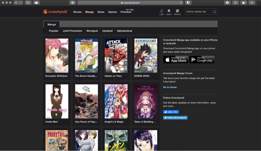The image size is (261, 151).
Task: Click the crunchyroll.com address bar
Action: [130, 3]
